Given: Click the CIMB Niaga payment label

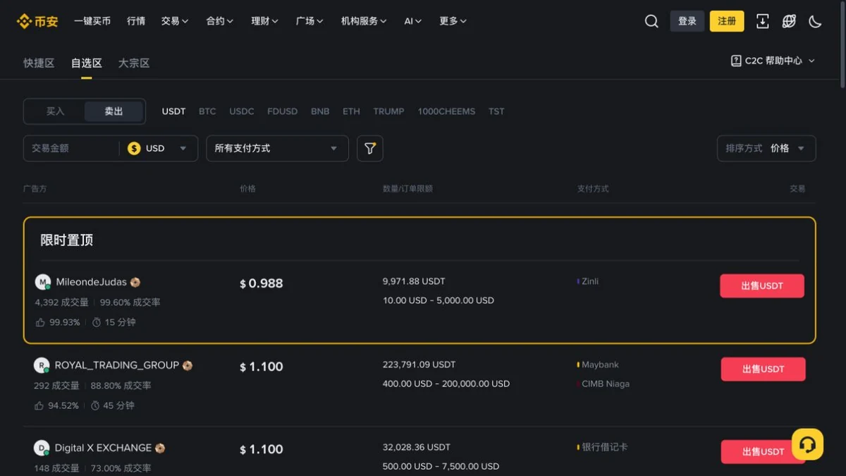Looking at the screenshot, I should pos(606,384).
